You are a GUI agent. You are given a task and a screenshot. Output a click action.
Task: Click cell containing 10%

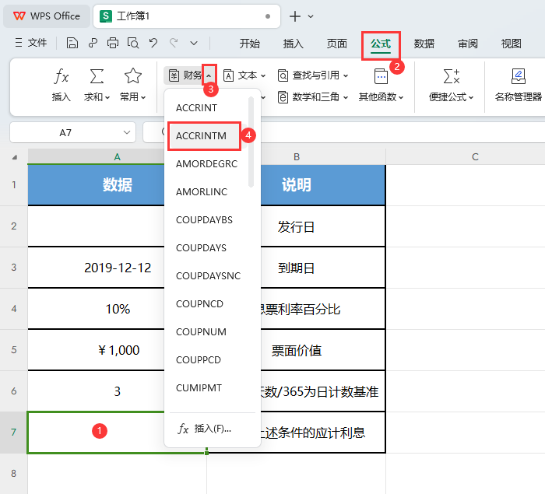117,309
